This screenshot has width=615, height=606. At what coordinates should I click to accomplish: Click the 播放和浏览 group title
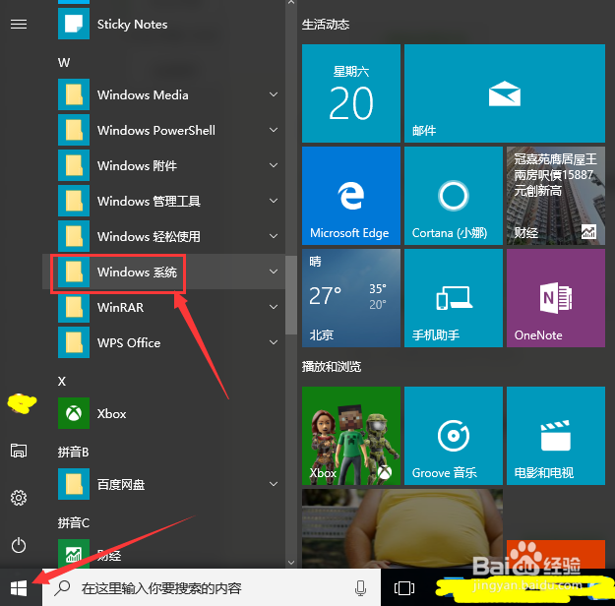tap(332, 366)
